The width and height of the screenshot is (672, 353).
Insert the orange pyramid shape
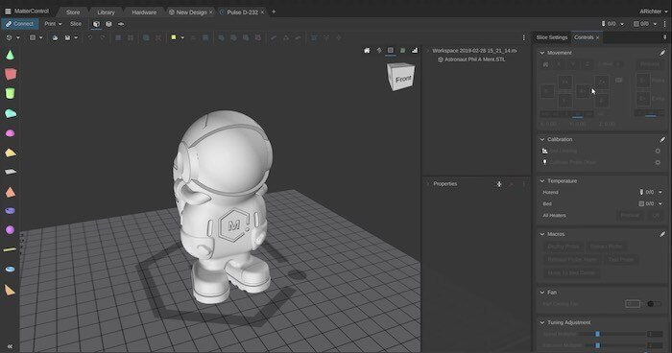pyautogui.click(x=11, y=192)
